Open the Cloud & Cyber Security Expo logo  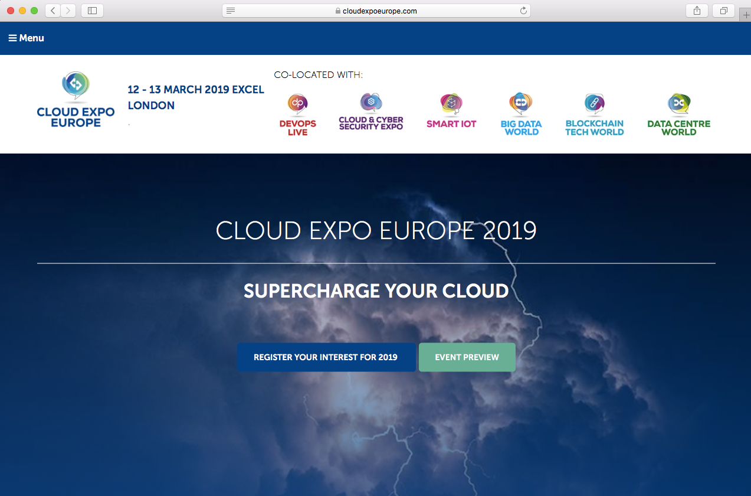(x=371, y=112)
